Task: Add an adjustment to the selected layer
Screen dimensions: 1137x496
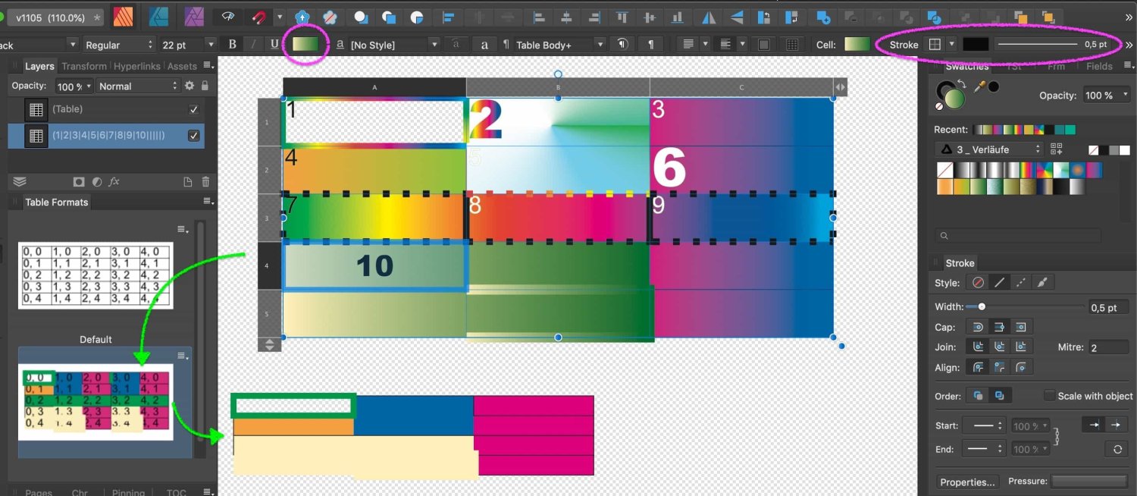Action: point(96,181)
